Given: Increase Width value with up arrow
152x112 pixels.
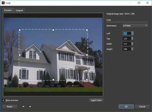Looking at the screenshot, I should coord(132,43).
